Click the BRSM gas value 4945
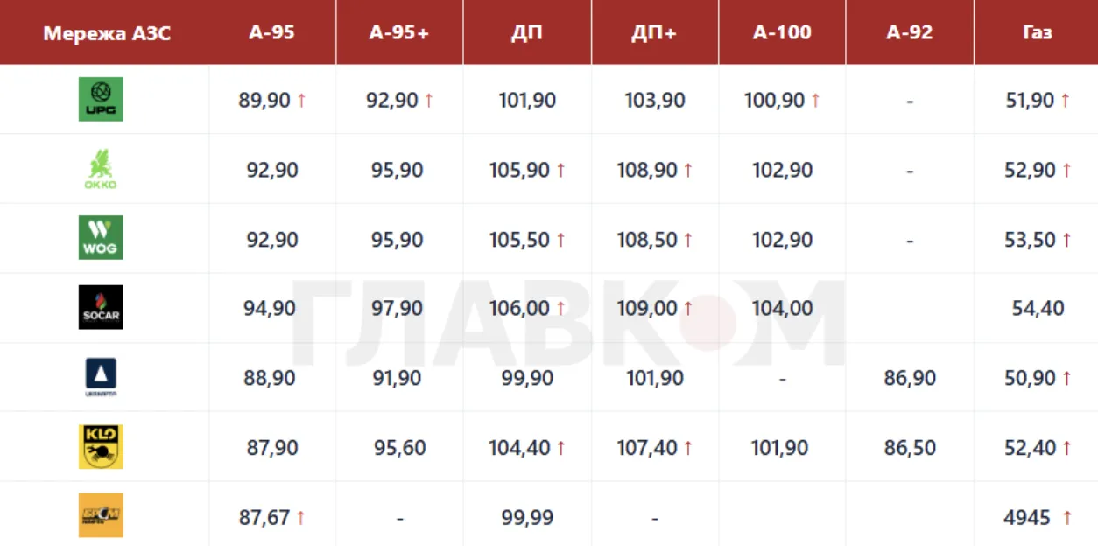1098x546 pixels. click(1027, 518)
